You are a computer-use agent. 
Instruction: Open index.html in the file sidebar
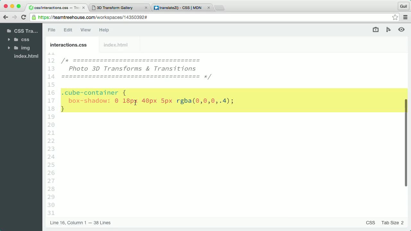pyautogui.click(x=26, y=56)
